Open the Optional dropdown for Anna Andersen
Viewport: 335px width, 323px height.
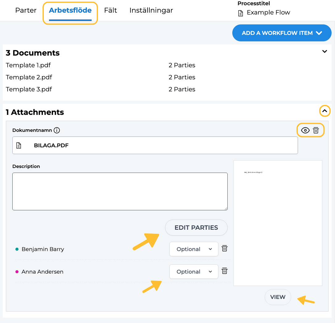(x=194, y=272)
